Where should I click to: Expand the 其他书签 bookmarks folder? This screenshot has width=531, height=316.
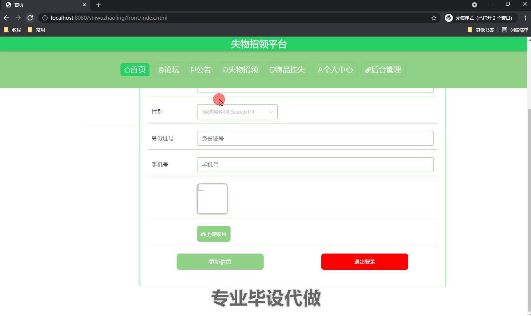480,30
